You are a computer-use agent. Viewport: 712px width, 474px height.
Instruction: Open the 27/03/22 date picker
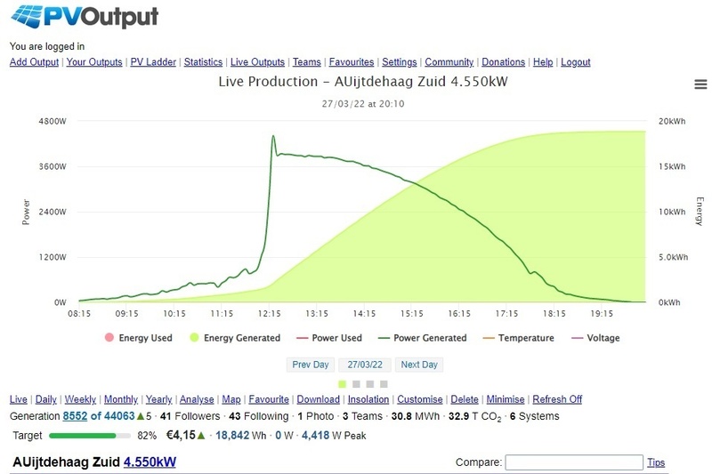coord(364,365)
